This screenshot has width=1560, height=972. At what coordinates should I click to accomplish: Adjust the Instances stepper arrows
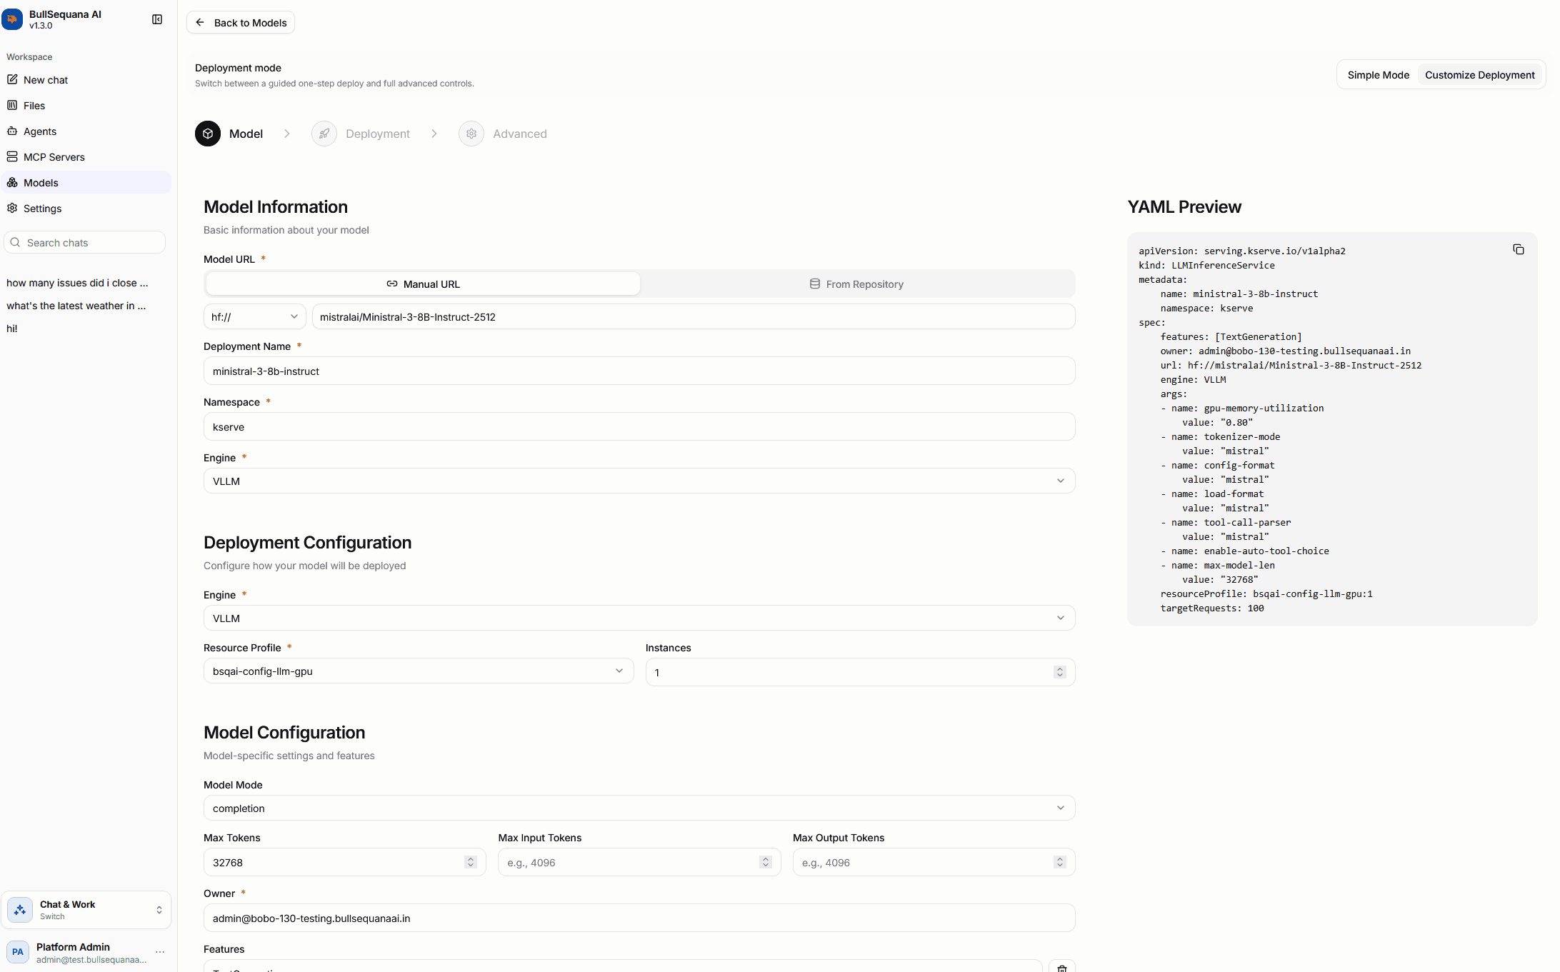[x=1060, y=672]
